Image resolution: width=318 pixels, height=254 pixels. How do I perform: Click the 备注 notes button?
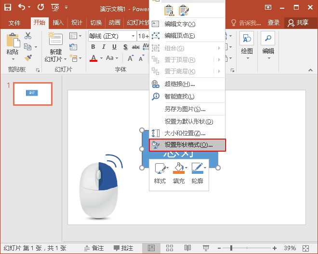click(94, 248)
